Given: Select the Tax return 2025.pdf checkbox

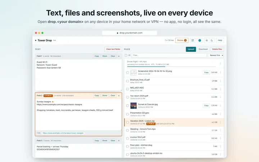Looking at the screenshot, I should tap(127, 97).
